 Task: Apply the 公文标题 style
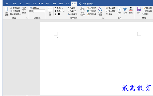35,8
